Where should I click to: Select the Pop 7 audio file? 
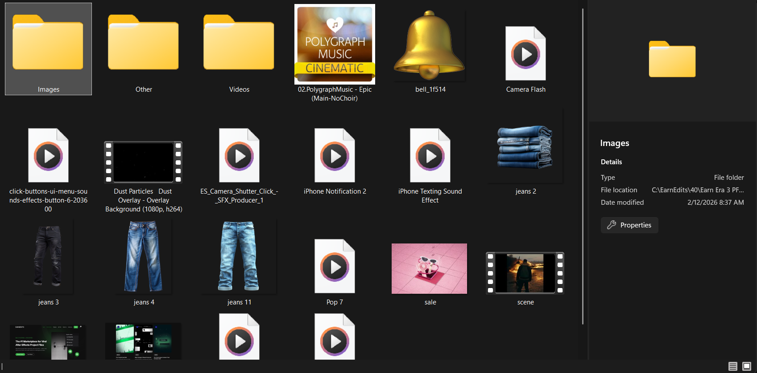point(335,267)
